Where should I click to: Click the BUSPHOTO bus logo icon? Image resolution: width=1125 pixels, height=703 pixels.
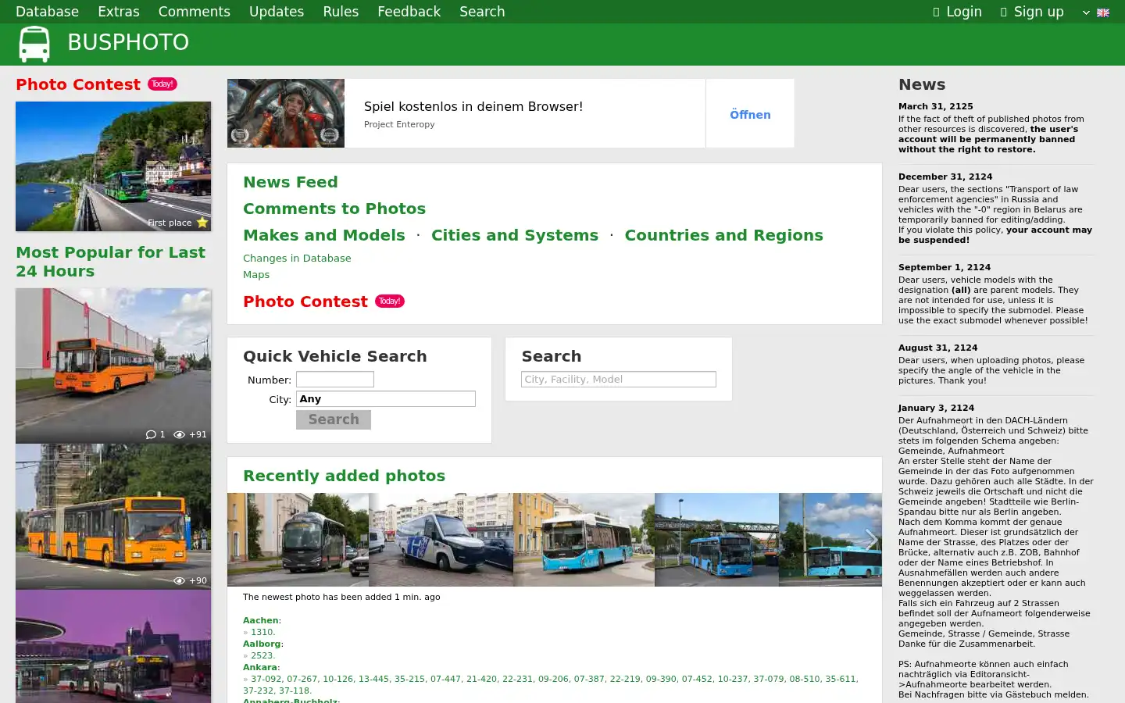pyautogui.click(x=34, y=44)
